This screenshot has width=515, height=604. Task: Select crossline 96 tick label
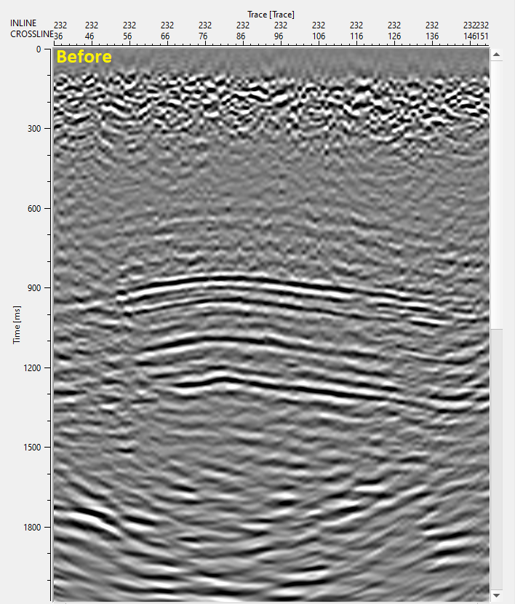tap(279, 36)
